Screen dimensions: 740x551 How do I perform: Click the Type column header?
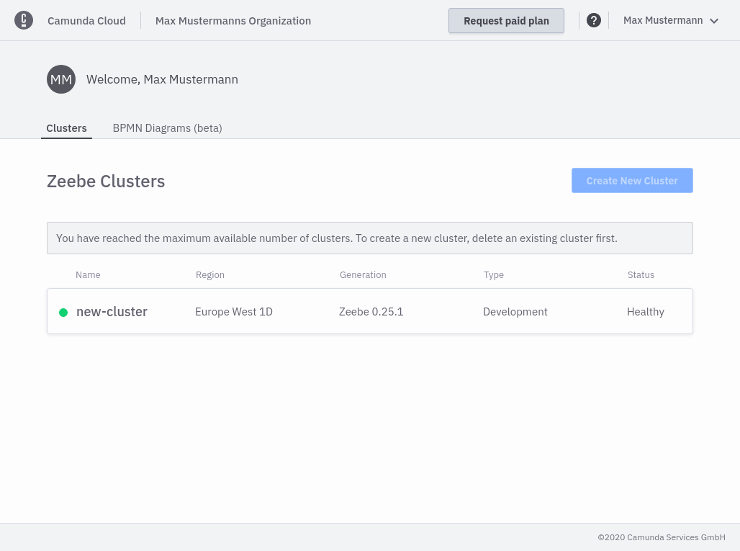click(494, 275)
